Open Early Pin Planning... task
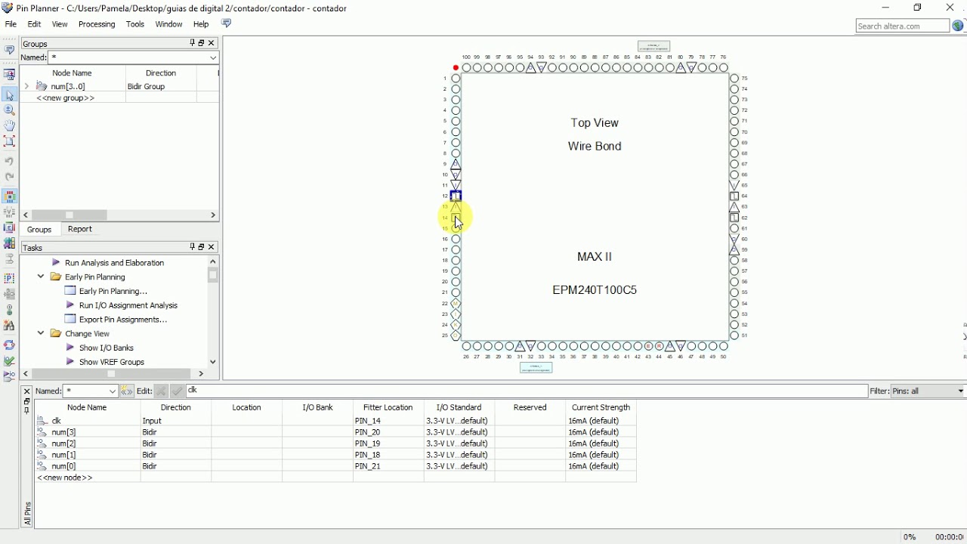The image size is (967, 544). click(113, 291)
